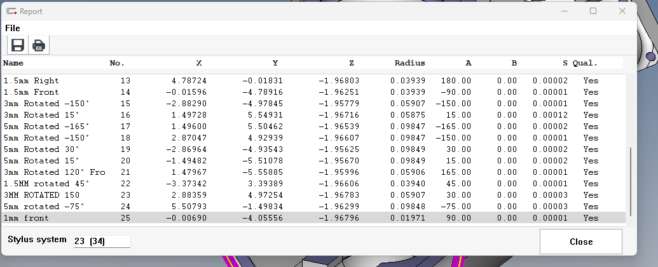Image resolution: width=658 pixels, height=267 pixels.
Task: Click the Report window title icon
Action: (11, 11)
